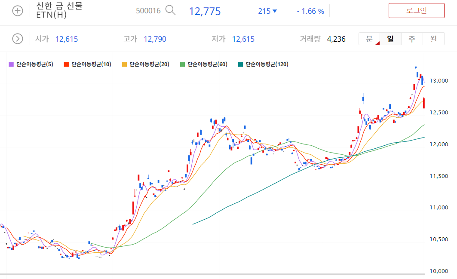Click the plus circle icon to add stock

18,11
